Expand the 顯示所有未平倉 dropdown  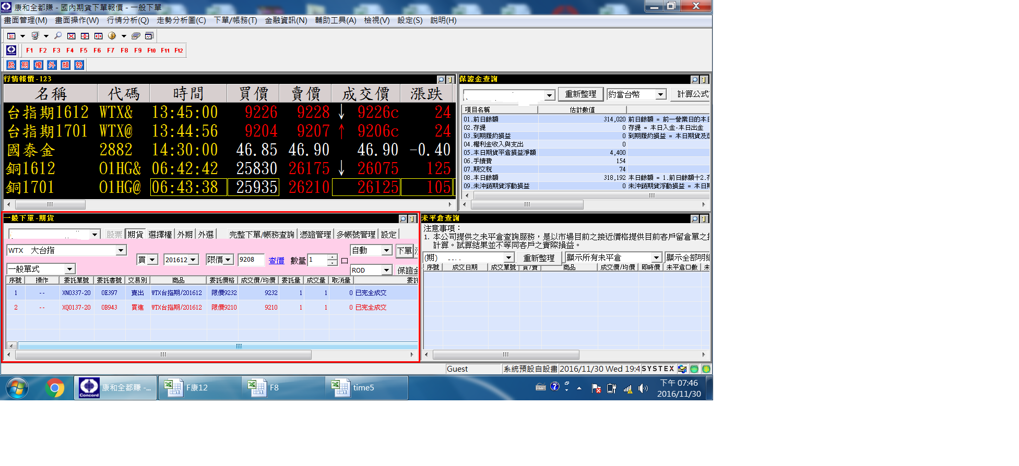pyautogui.click(x=657, y=257)
